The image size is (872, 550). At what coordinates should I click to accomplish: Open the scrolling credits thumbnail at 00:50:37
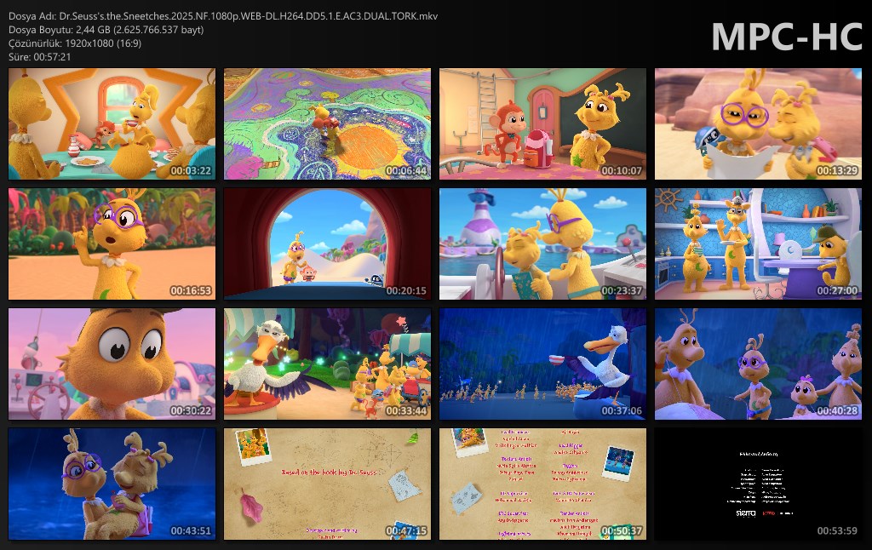point(542,484)
